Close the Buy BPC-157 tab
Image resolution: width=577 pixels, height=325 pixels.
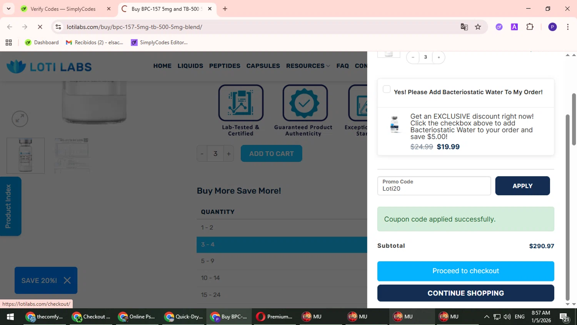coord(210,9)
